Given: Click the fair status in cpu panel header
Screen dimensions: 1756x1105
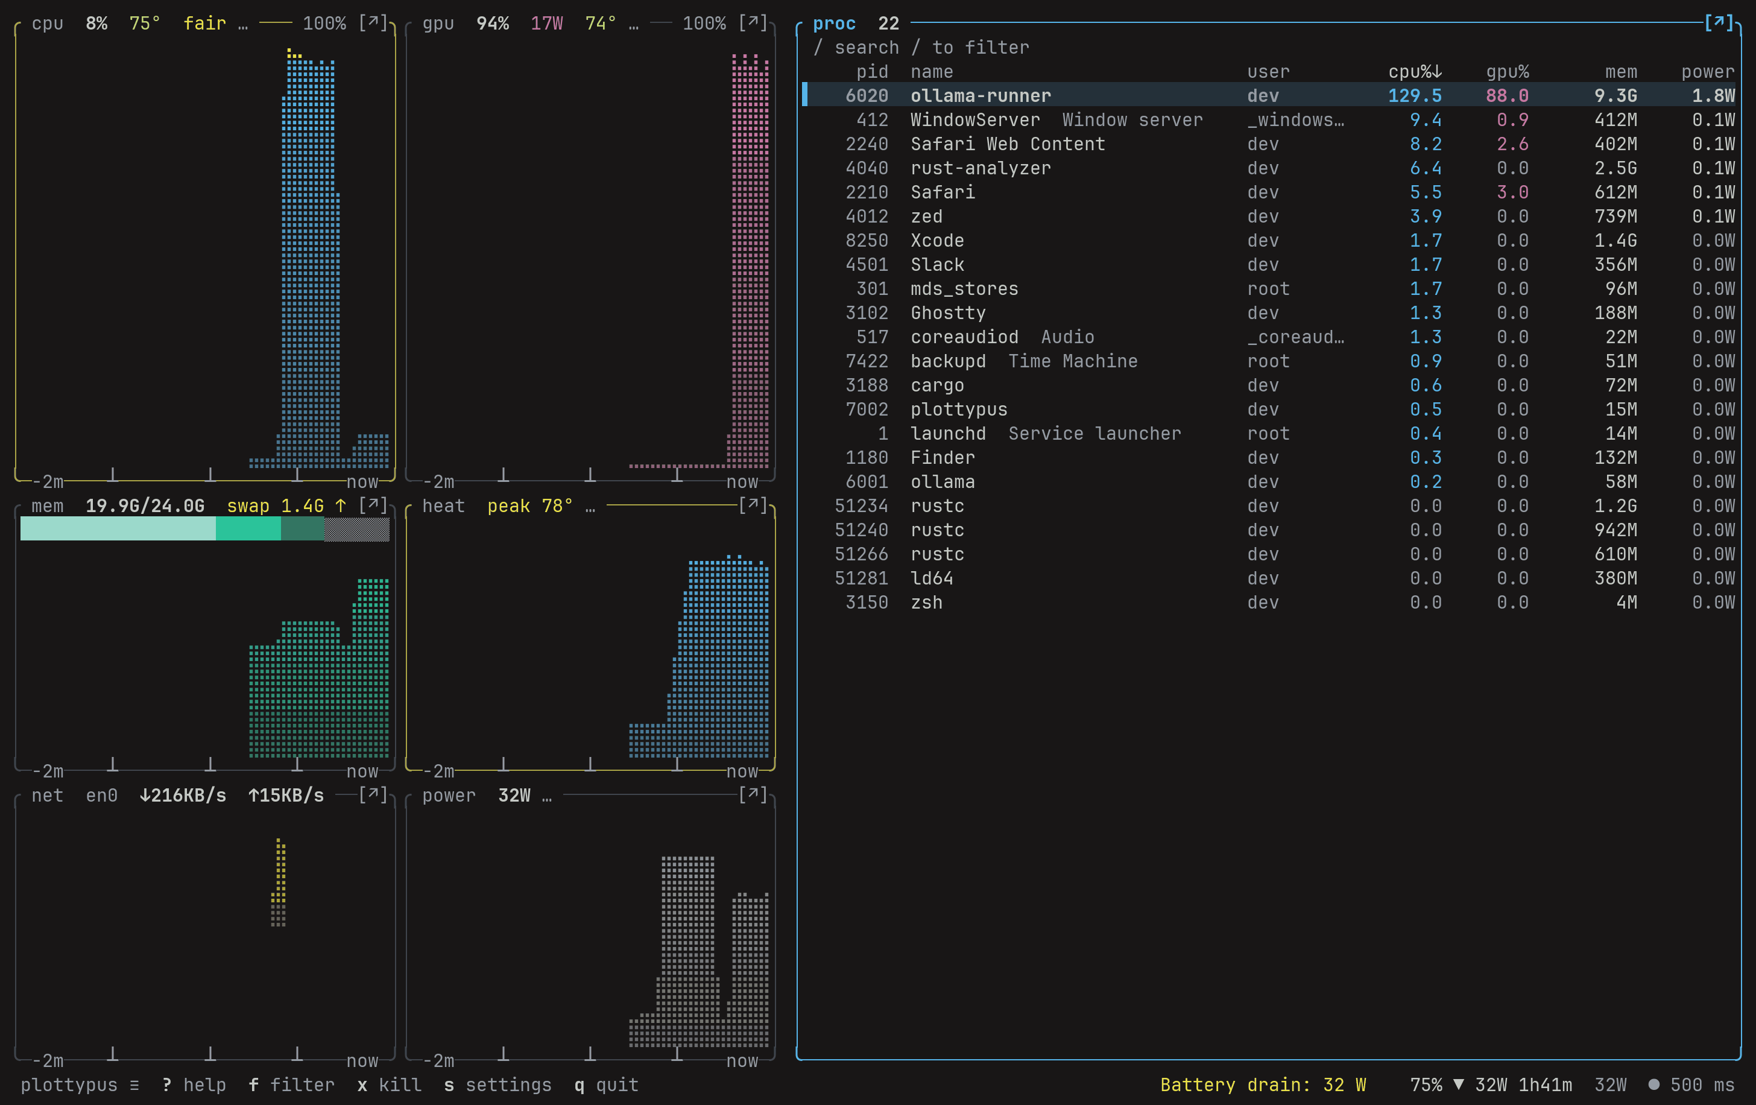Looking at the screenshot, I should [205, 24].
